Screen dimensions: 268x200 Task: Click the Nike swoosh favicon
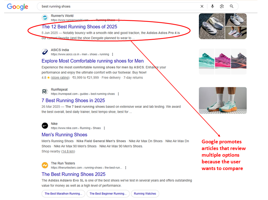[x=45, y=126]
